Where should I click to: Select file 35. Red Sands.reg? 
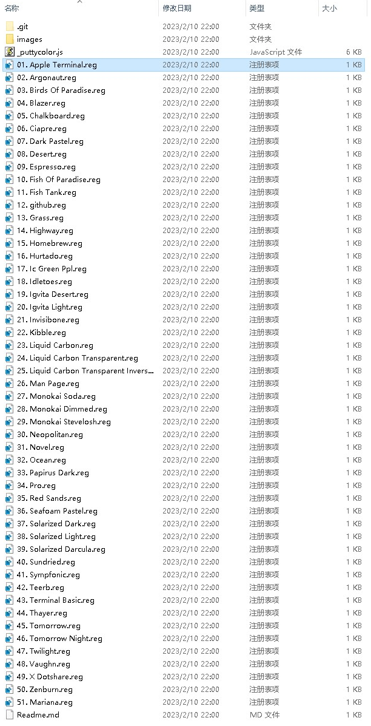[x=49, y=498]
